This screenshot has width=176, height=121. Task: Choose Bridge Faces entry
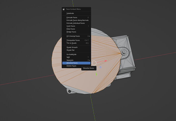coord(76,32)
